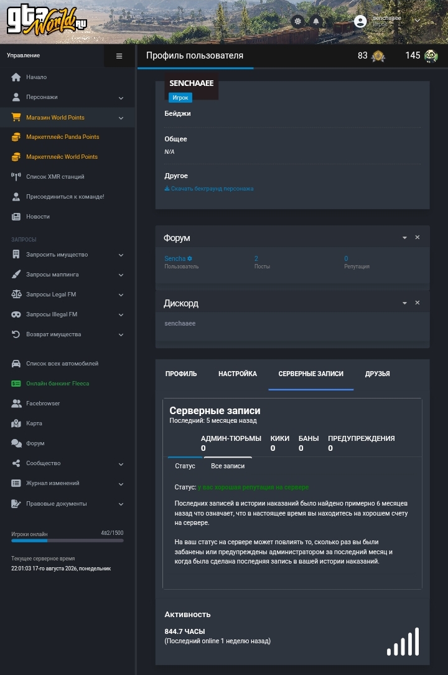Click the list icon for Журнал изменений
Screen dimensions: 448x675
tap(16, 483)
